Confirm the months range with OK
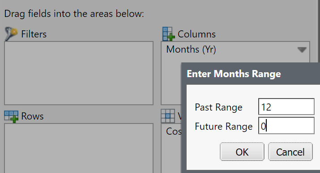 pos(242,152)
